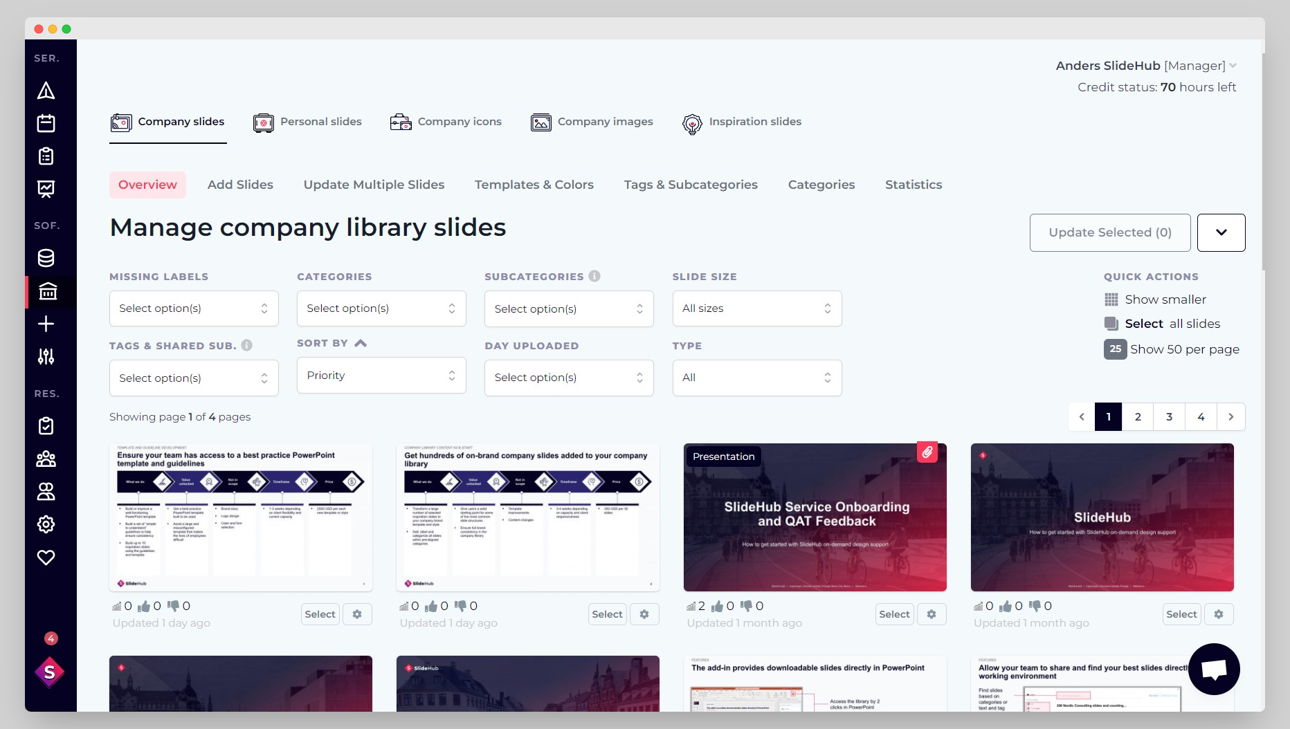Go to page 4 in pagination
Image resolution: width=1290 pixels, height=729 pixels.
click(x=1201, y=417)
